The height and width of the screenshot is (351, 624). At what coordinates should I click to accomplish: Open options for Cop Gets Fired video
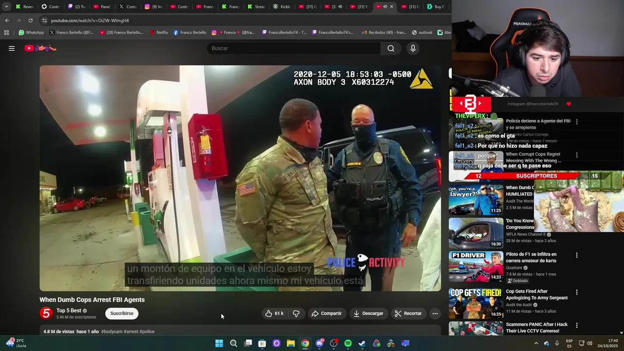pos(577,292)
